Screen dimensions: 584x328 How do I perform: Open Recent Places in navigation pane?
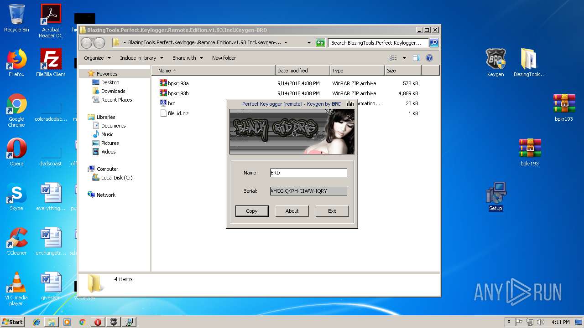pyautogui.click(x=116, y=100)
